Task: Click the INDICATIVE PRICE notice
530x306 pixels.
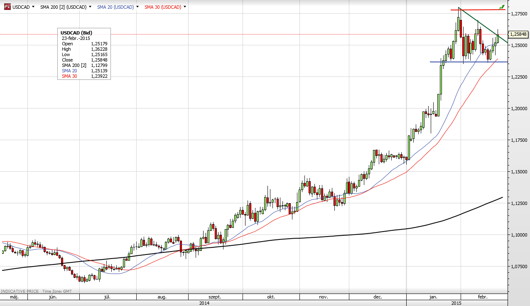Action: click(x=19, y=291)
